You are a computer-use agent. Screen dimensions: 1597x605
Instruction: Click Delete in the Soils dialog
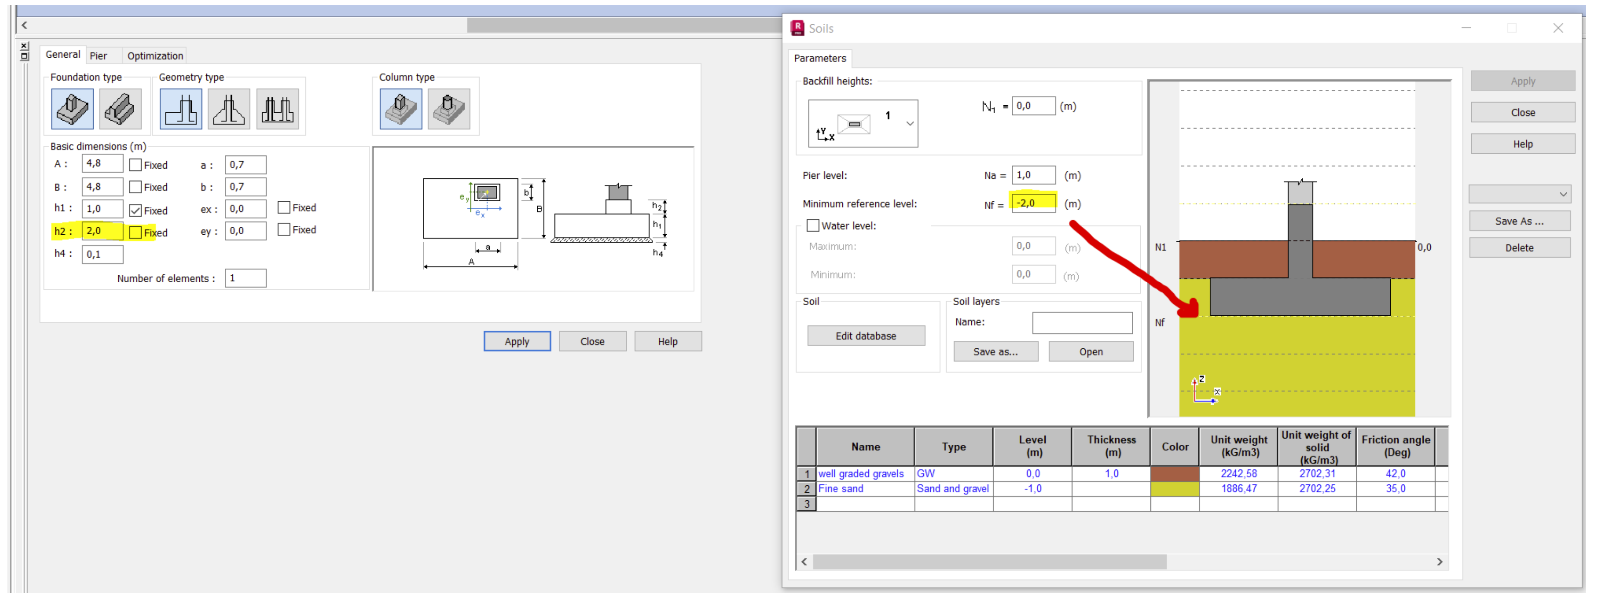point(1520,247)
